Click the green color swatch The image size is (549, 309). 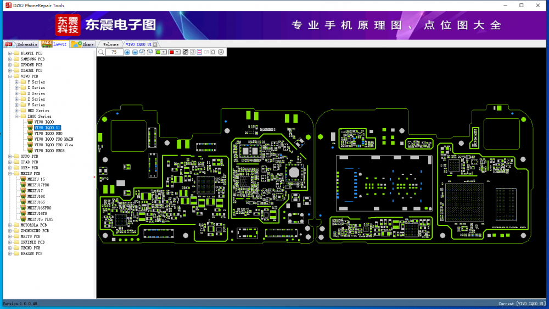[x=158, y=52]
